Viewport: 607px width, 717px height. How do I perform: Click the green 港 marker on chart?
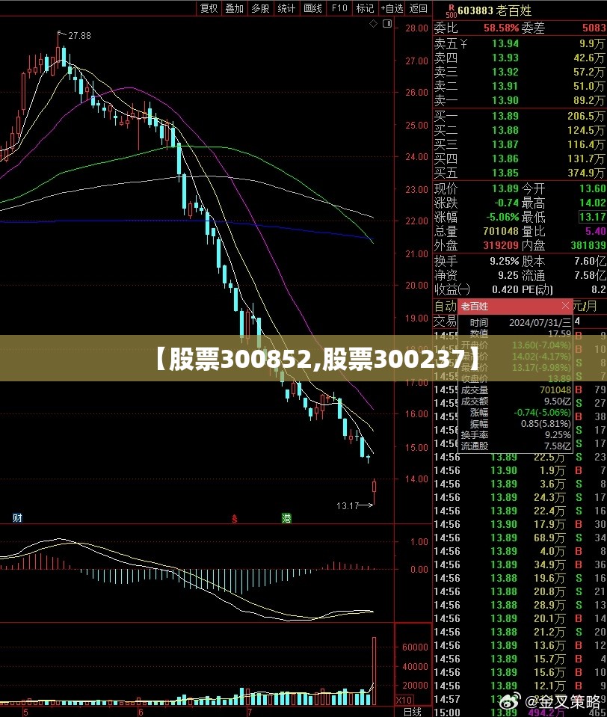pyautogui.click(x=286, y=518)
